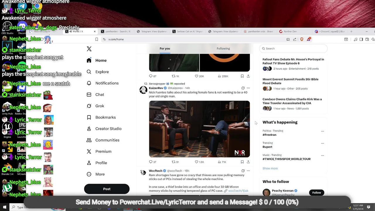Open options for Rupert trend

pos(322,143)
